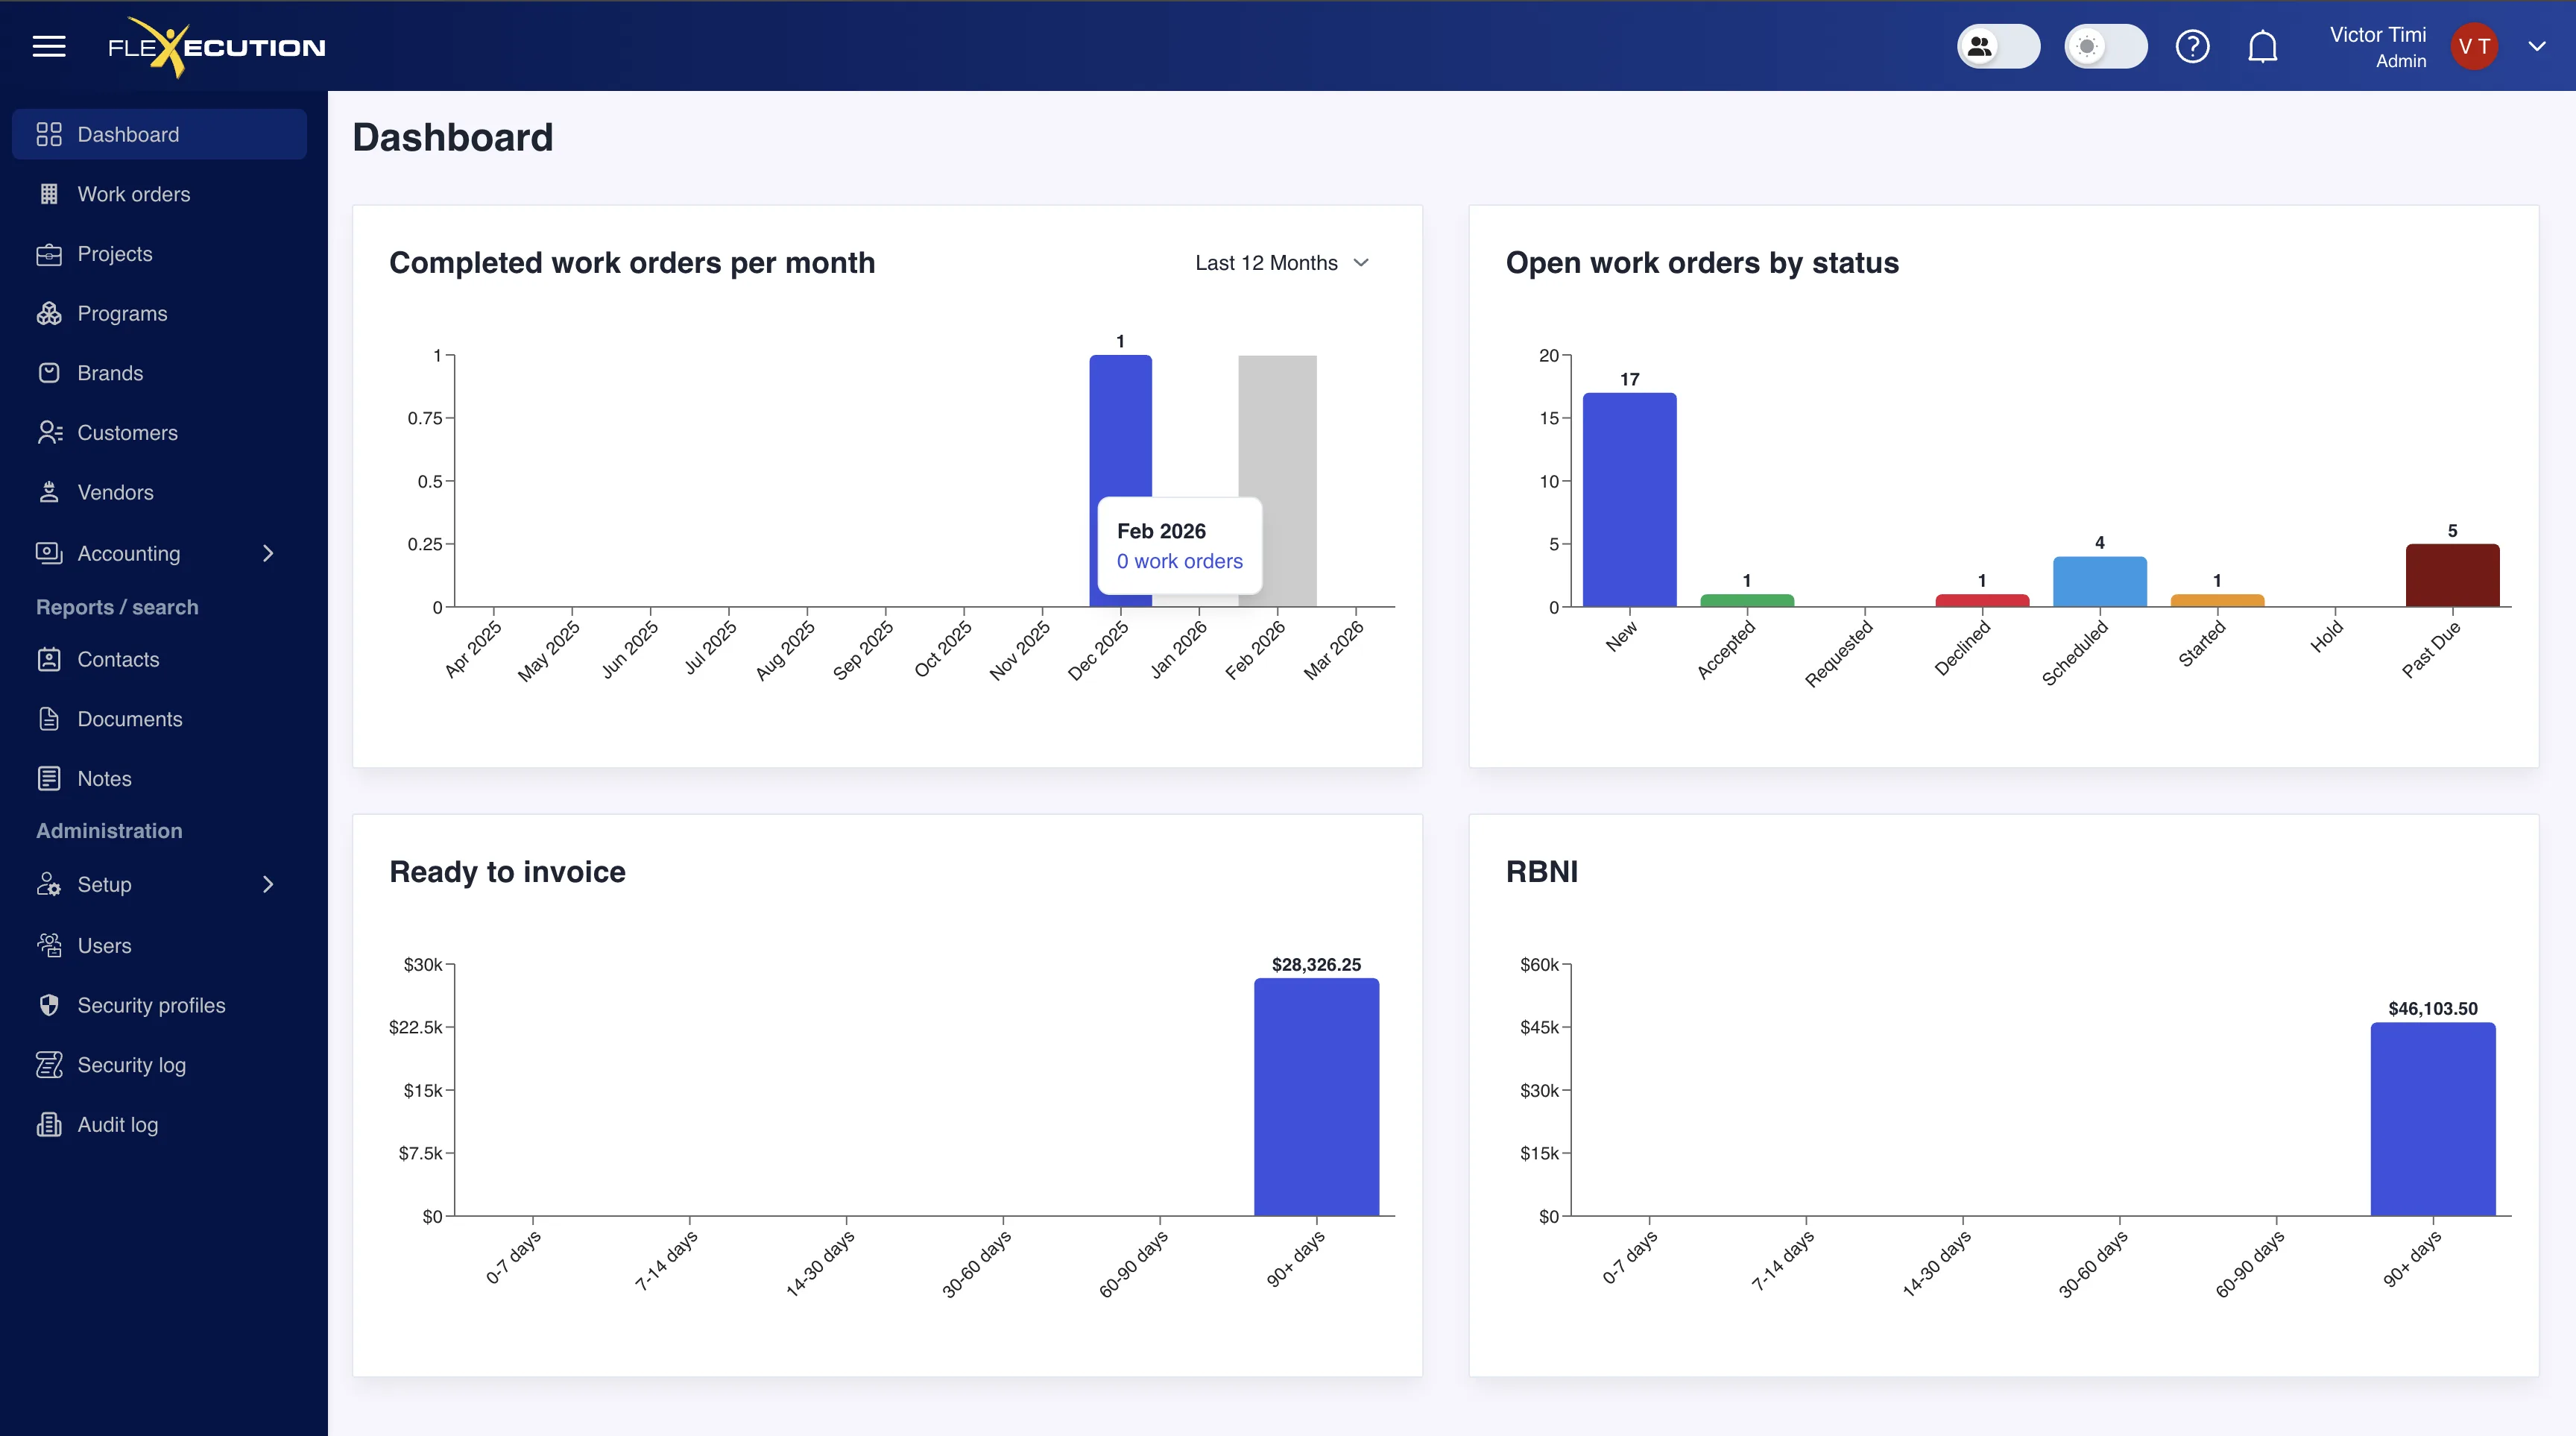
Task: Go to Customers in the sidebar
Action: [x=127, y=432]
